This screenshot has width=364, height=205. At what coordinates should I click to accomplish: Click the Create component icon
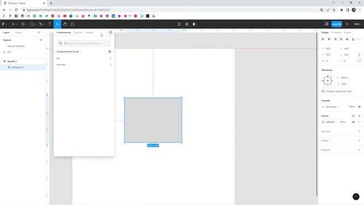(187, 24)
